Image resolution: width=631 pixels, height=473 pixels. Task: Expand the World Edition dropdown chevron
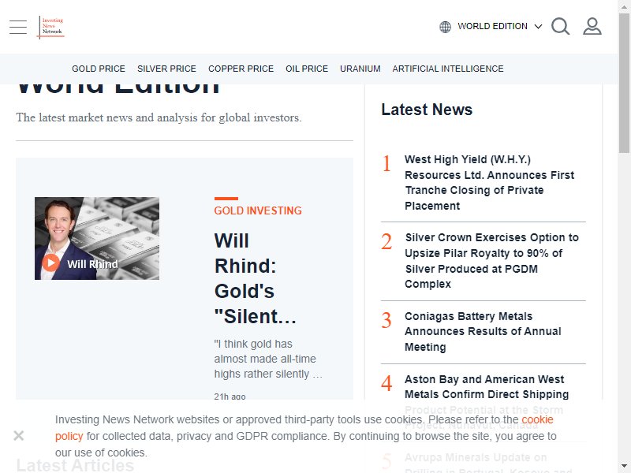[x=538, y=27]
